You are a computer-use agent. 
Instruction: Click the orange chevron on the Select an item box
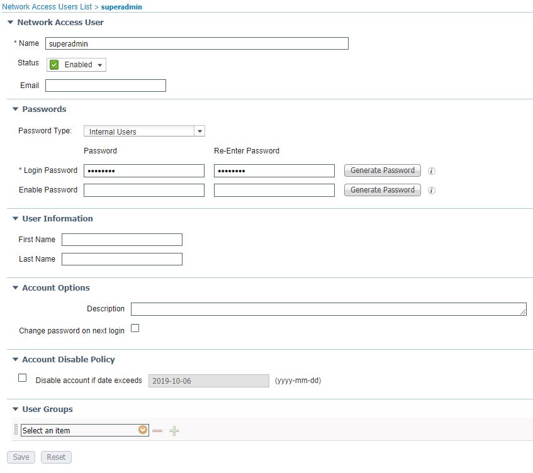coord(143,430)
